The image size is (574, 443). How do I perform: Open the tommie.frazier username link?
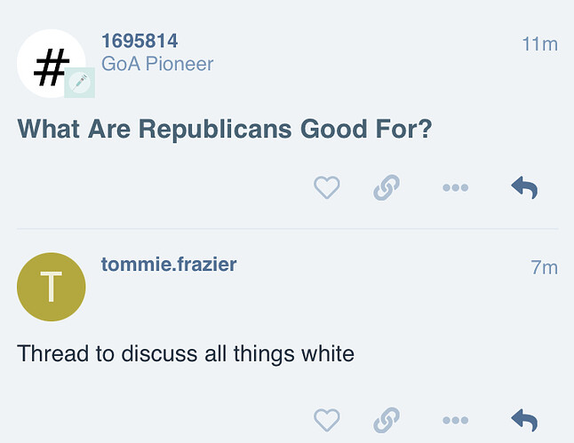coord(169,264)
